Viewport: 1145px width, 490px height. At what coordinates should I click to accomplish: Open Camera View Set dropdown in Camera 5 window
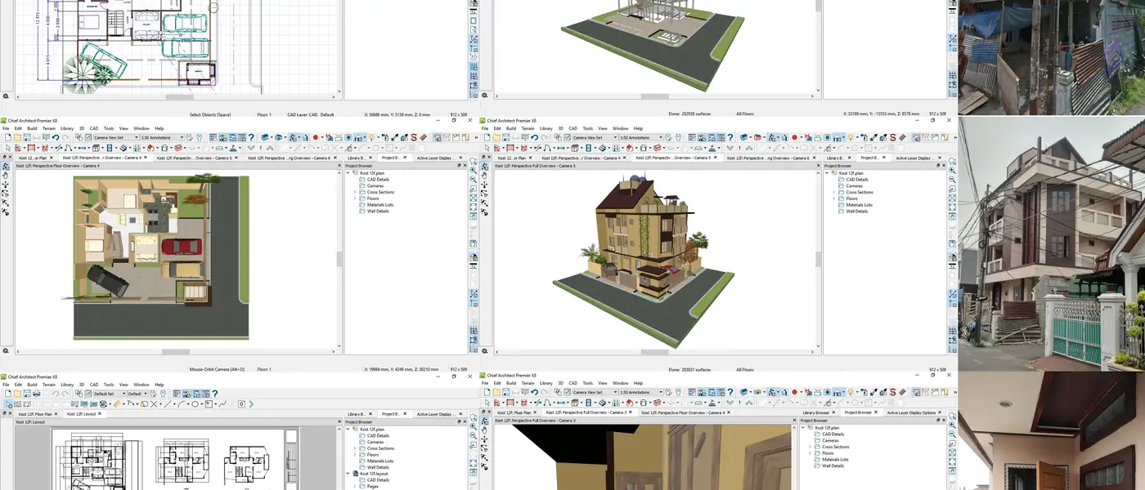[x=595, y=137]
